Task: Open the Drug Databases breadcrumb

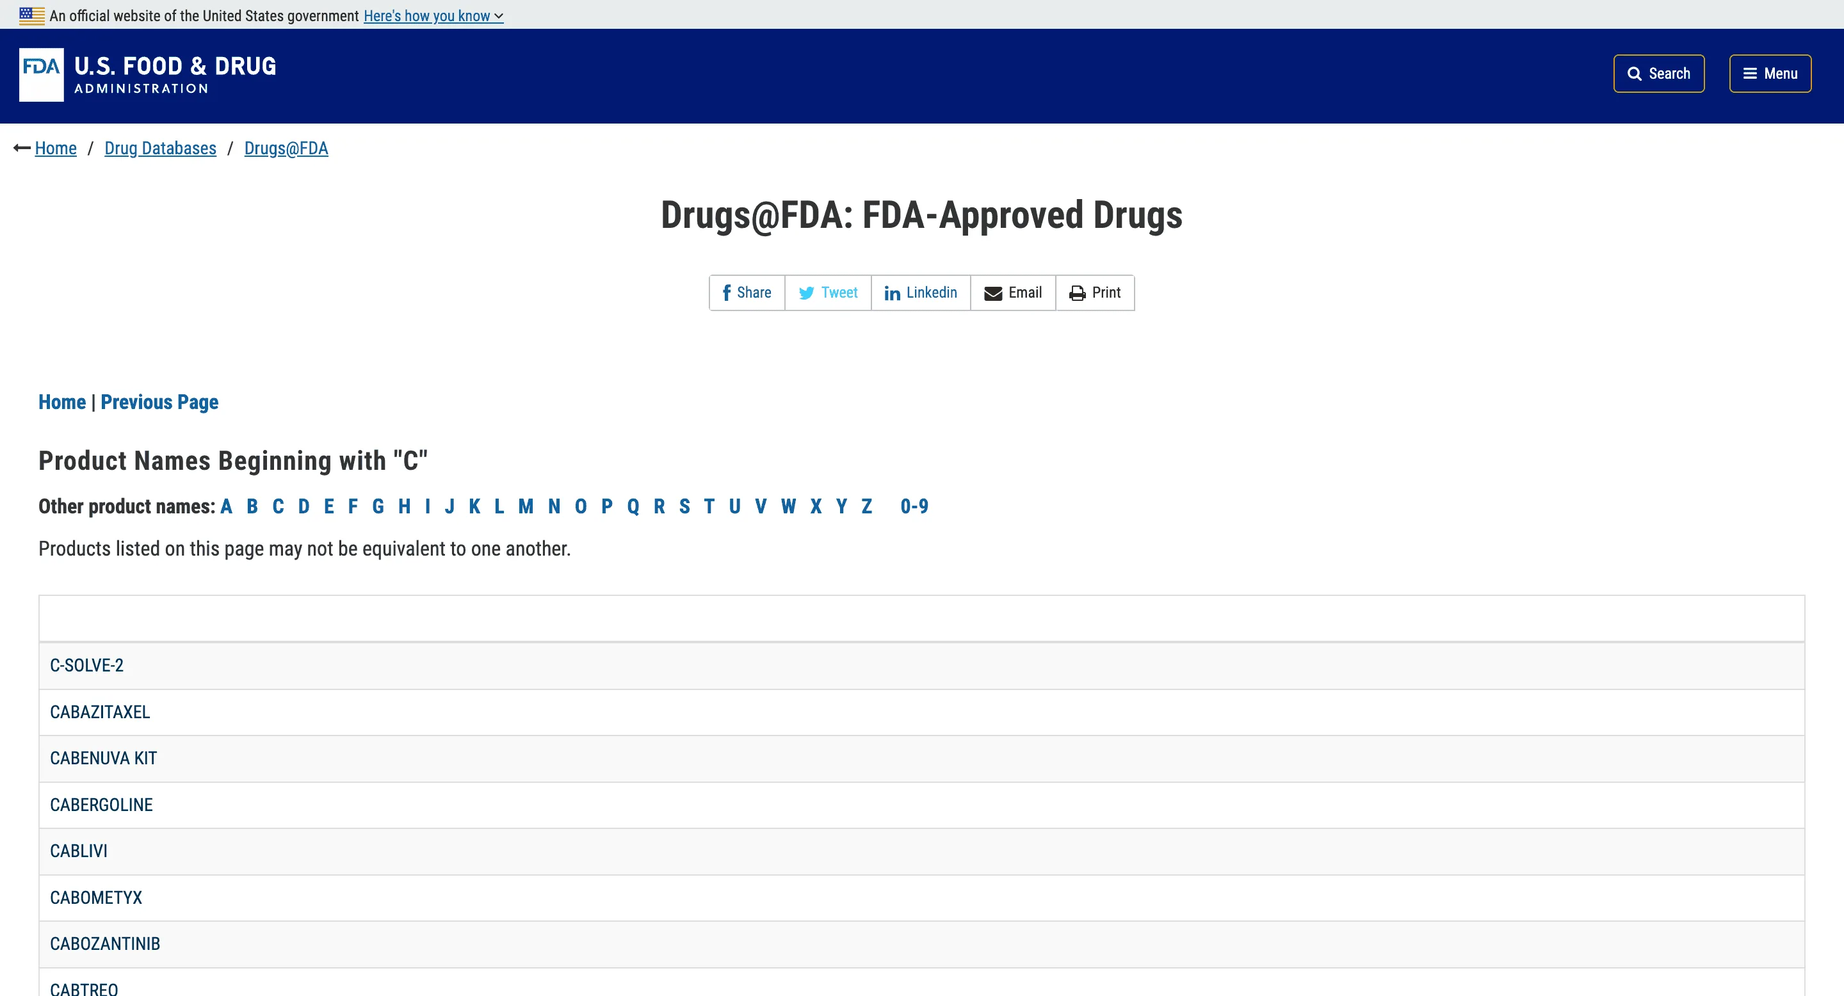Action: (160, 148)
